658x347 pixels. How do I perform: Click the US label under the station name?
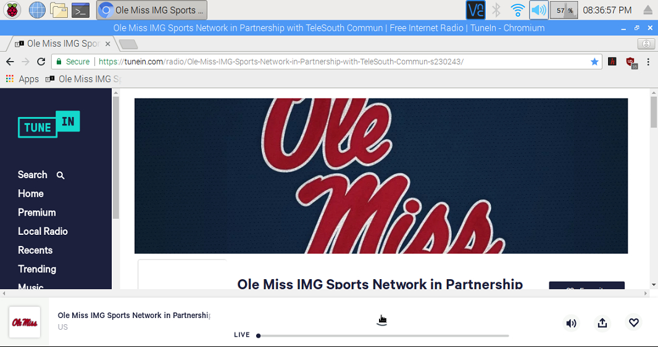63,327
